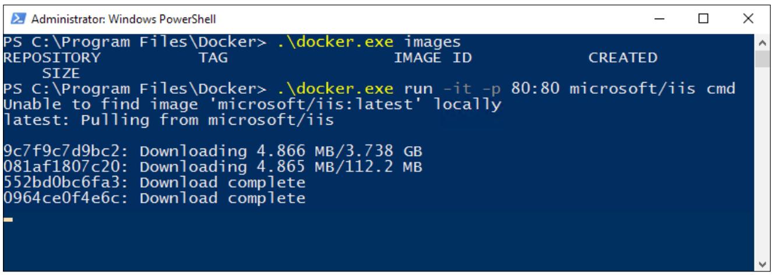Click the REPOSITORY column header text
Screen dimensions: 772x275
point(52,57)
